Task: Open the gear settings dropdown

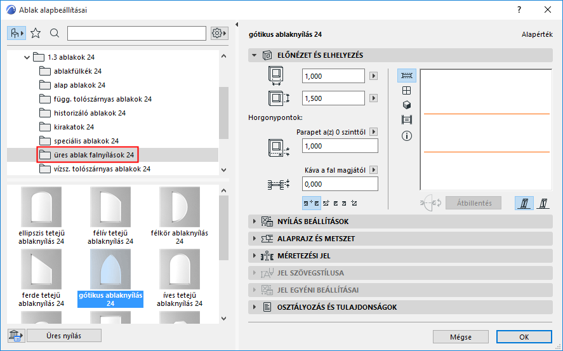Action: (220, 34)
